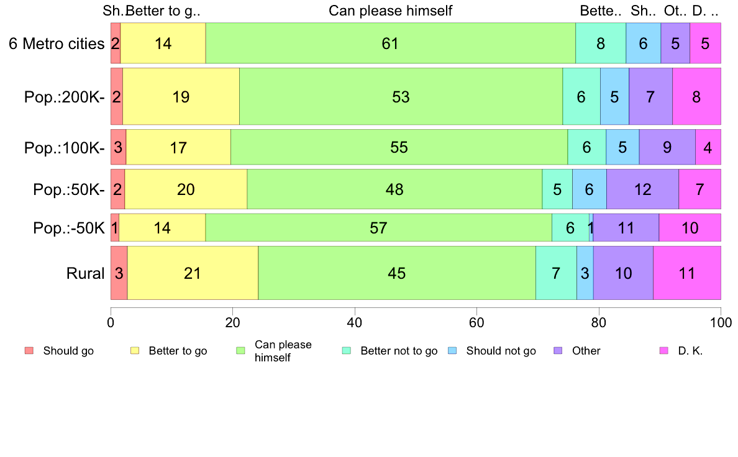The image size is (738, 457).
Task: Select the green Can please himself legend swatch
Action: point(240,351)
